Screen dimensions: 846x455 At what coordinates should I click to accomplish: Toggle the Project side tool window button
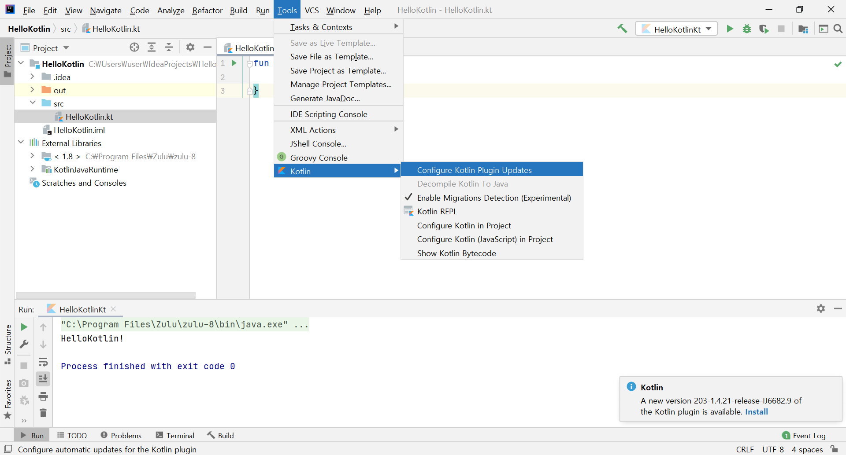[7, 61]
